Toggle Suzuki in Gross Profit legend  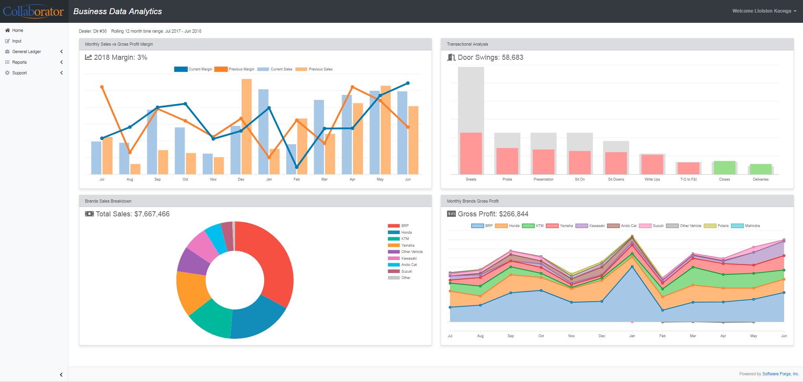click(x=651, y=226)
